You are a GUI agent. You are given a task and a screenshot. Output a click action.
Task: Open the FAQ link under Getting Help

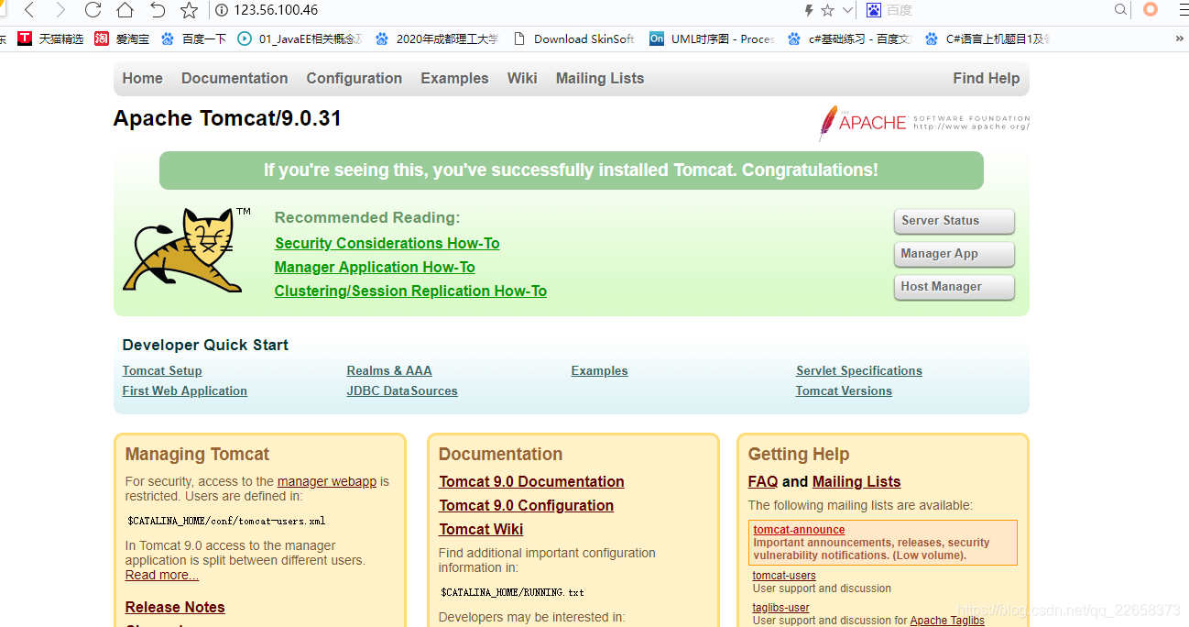click(x=763, y=481)
